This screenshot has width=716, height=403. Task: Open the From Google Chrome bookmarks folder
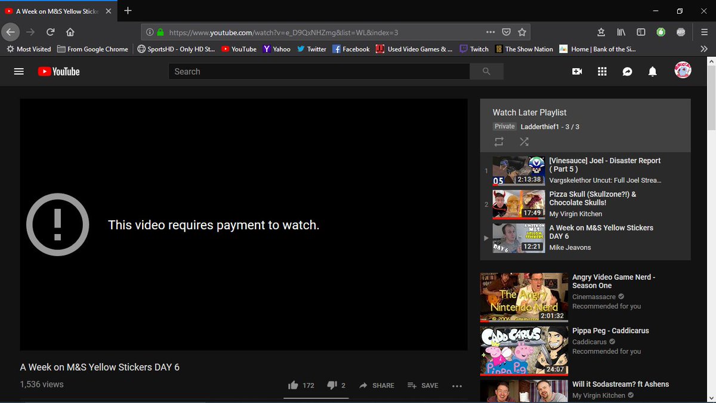92,49
